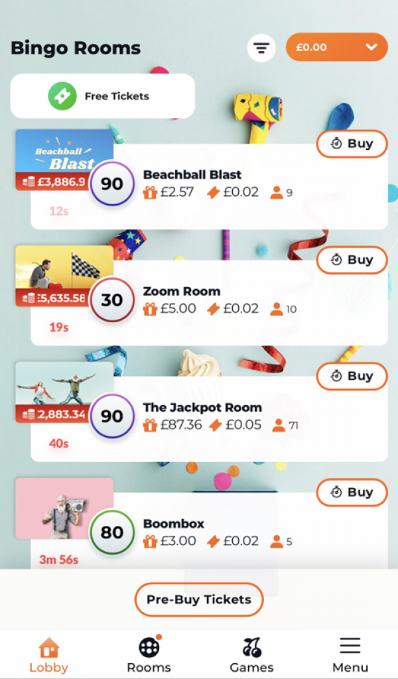Open the Menu hamburger tab
The height and width of the screenshot is (679, 398).
[350, 655]
